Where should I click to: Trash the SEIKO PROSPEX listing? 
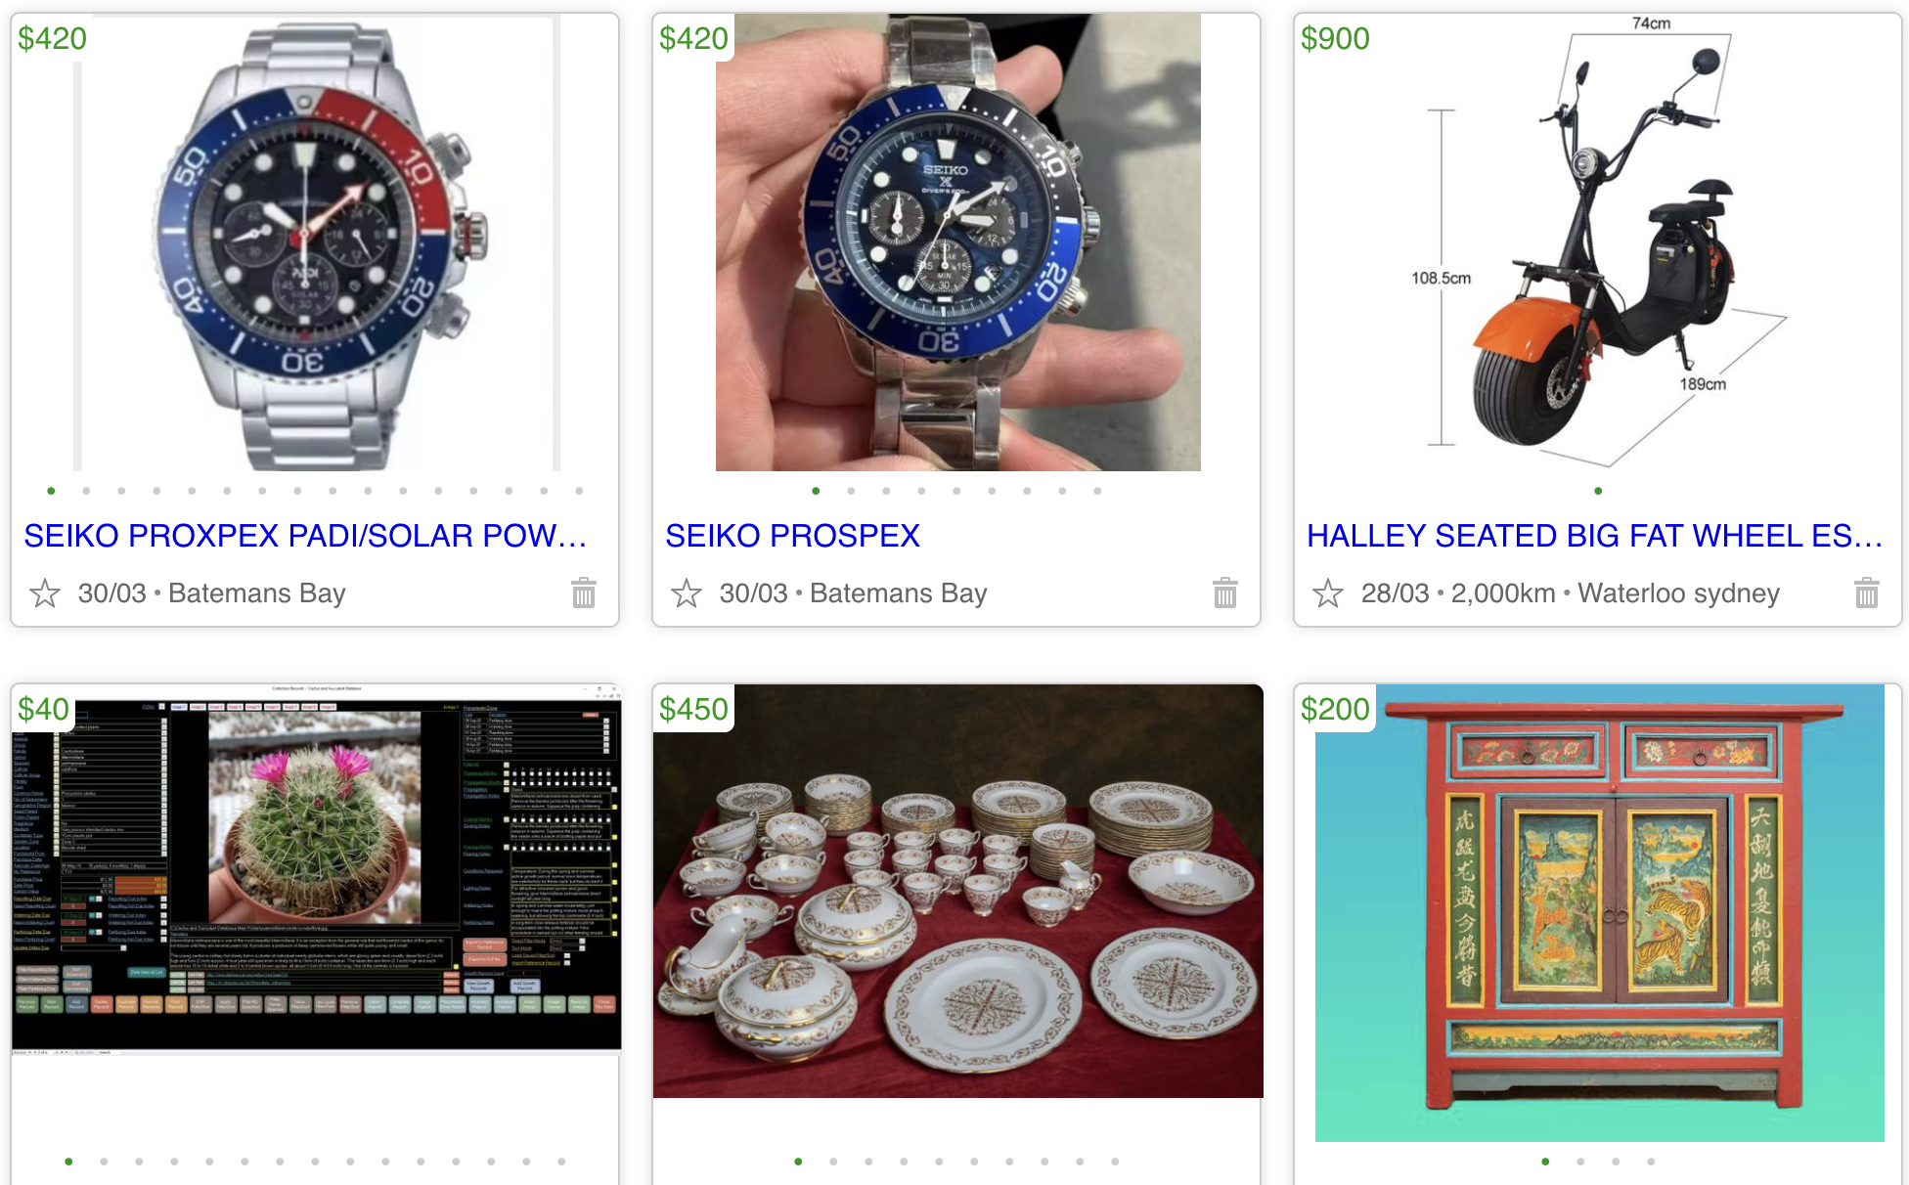tap(1225, 593)
